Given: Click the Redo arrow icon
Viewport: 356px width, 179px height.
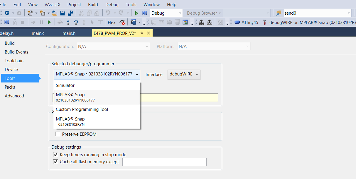Looking at the screenshot, I should (121, 13).
